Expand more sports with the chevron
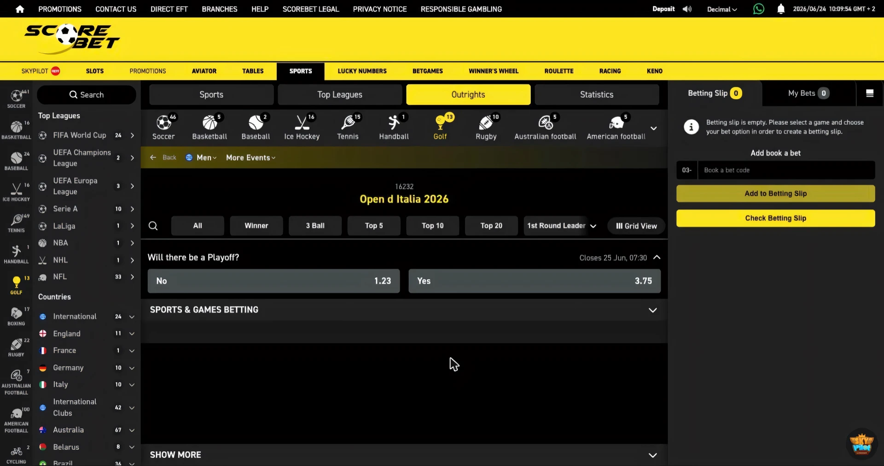This screenshot has width=884, height=466. (x=653, y=128)
